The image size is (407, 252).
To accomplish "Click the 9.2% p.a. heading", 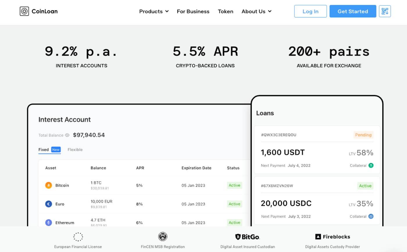I will click(x=81, y=52).
